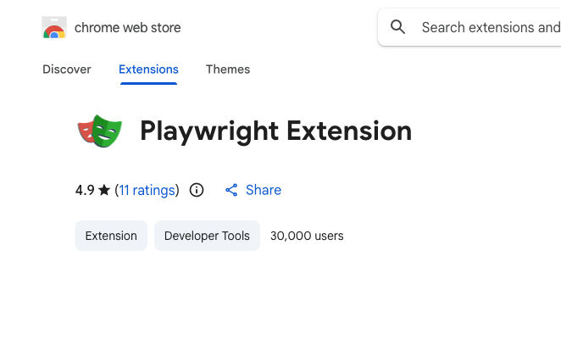The image size is (561, 362).
Task: Click the chrome web store title text
Action: click(127, 28)
